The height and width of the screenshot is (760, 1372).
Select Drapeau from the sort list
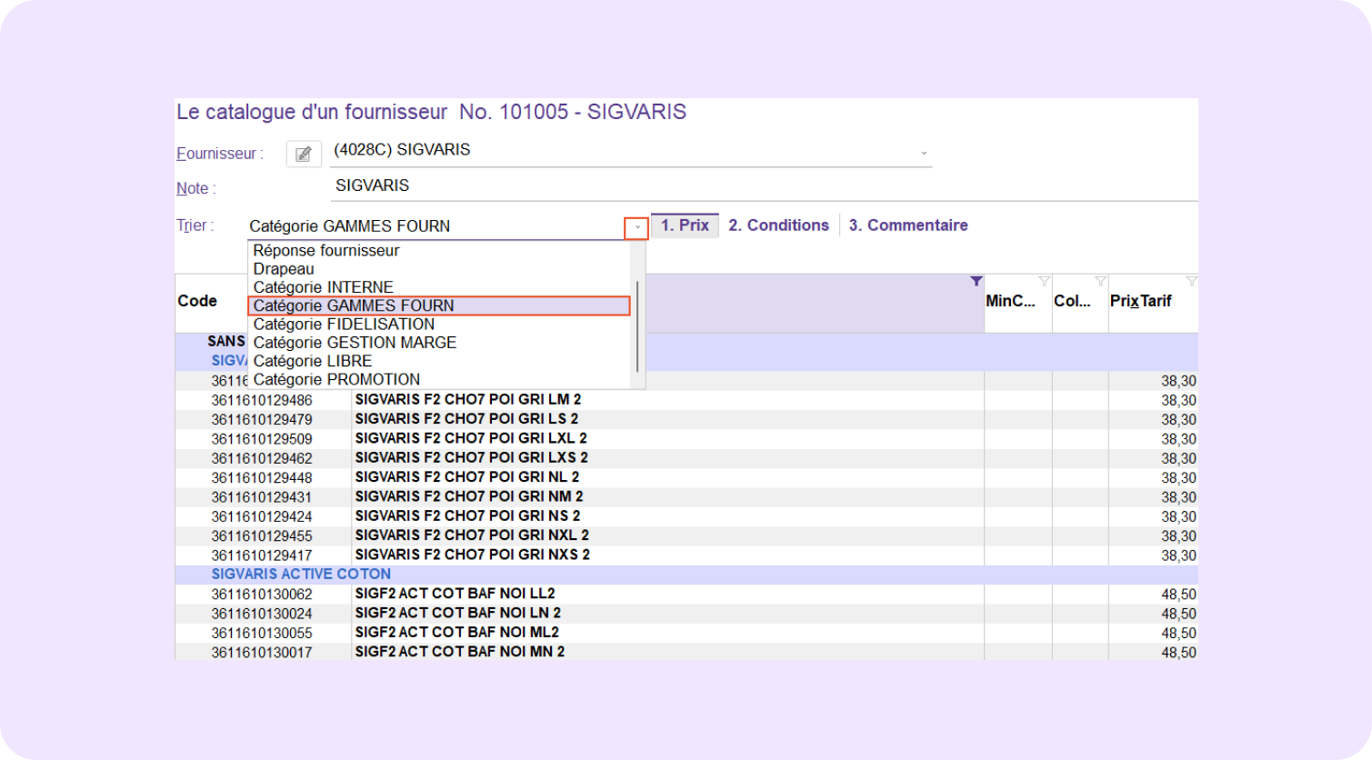click(x=284, y=269)
